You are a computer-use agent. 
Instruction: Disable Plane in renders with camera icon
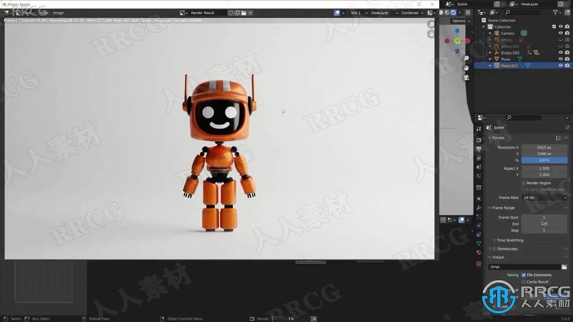coord(567,59)
